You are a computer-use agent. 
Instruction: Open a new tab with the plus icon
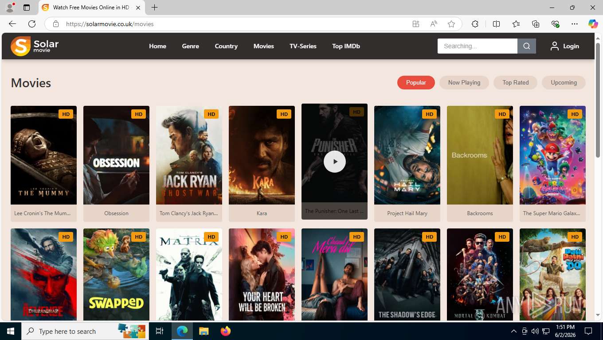(x=154, y=8)
